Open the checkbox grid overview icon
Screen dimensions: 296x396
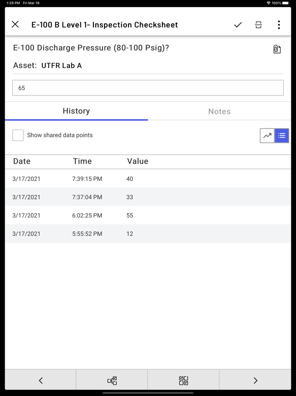[x=184, y=380]
